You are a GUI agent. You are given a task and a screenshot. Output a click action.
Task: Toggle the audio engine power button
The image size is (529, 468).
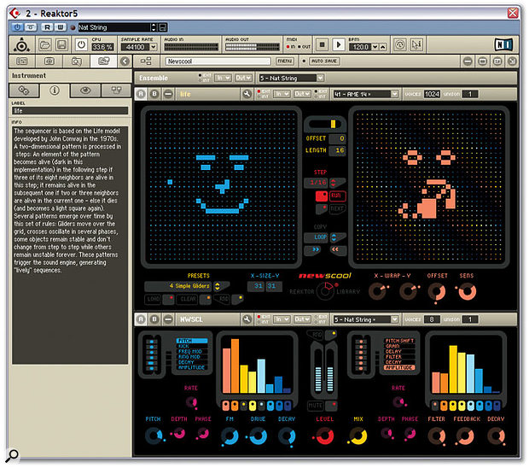[81, 44]
